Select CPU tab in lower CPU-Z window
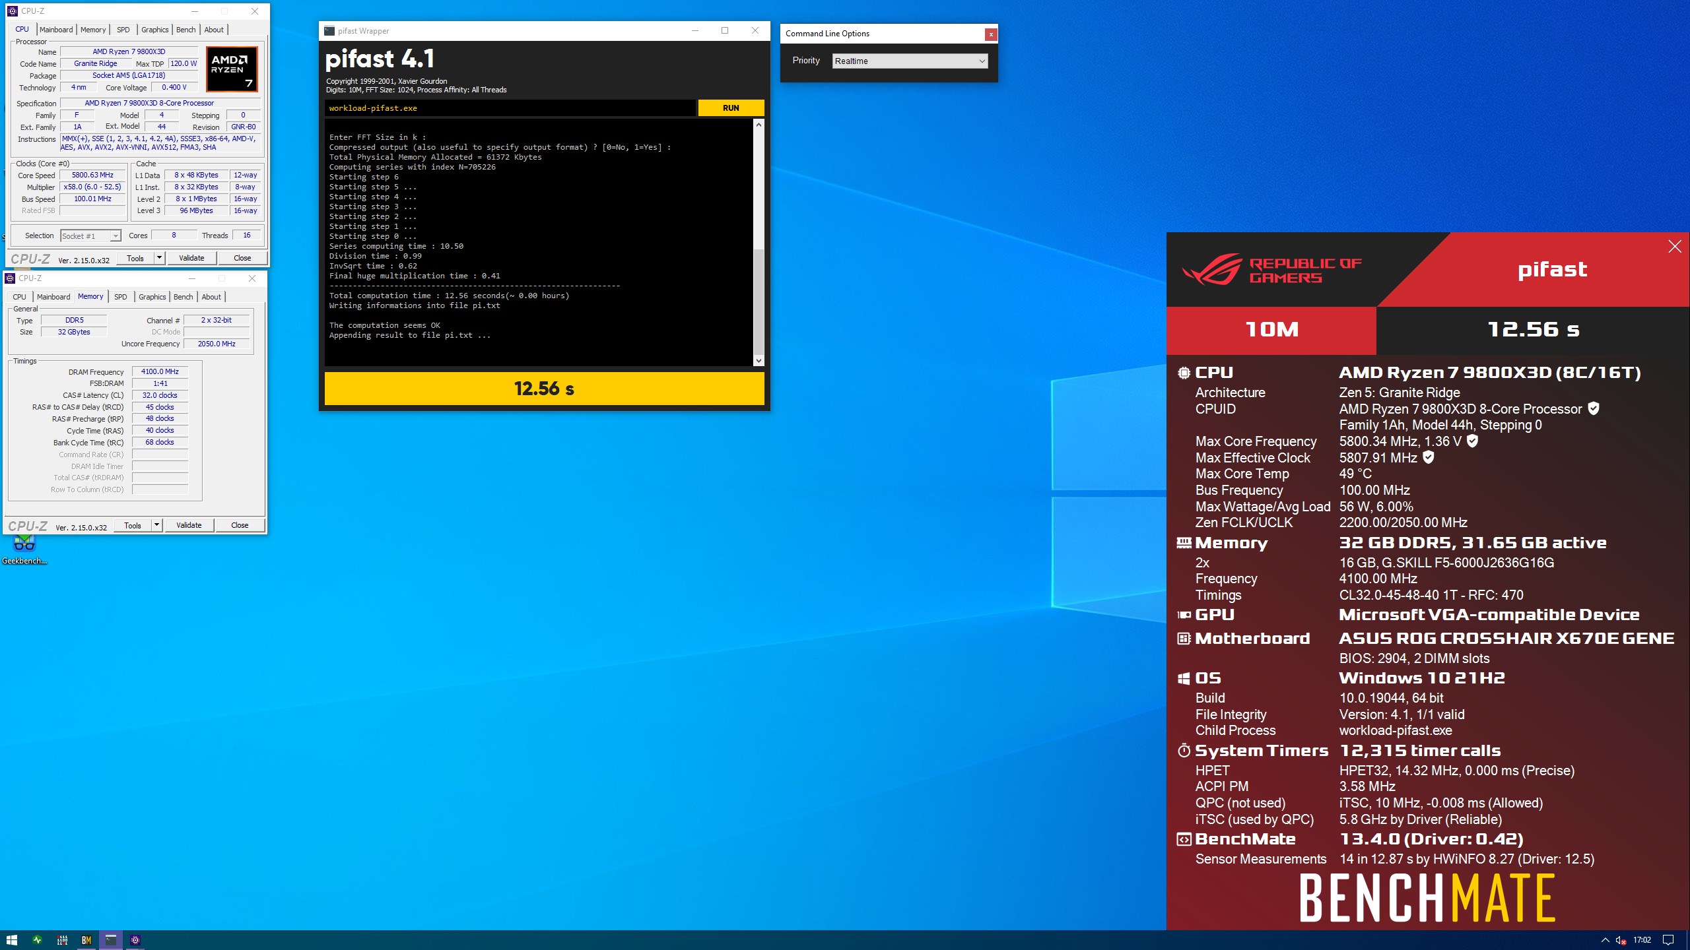This screenshot has width=1690, height=950. point(20,297)
